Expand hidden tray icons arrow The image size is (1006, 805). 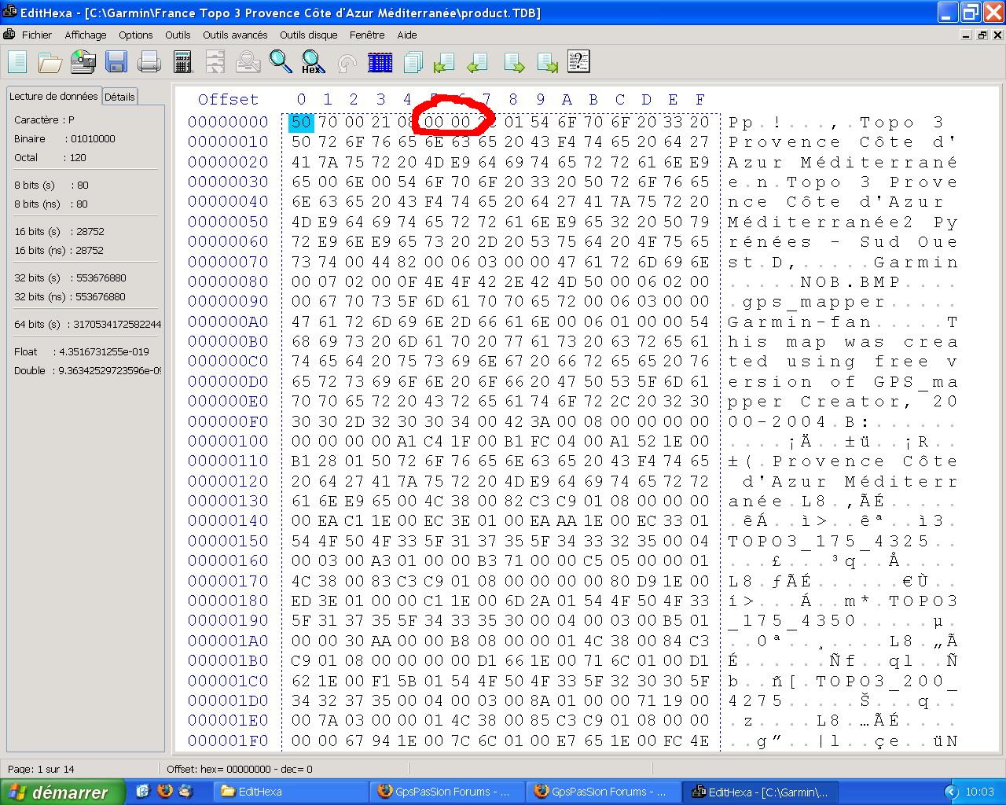pos(951,792)
